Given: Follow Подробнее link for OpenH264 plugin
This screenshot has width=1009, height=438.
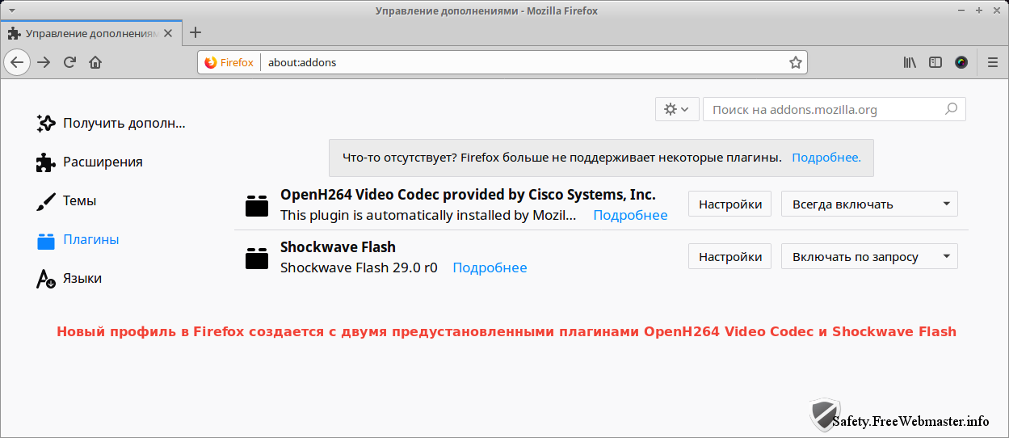Looking at the screenshot, I should pos(630,215).
